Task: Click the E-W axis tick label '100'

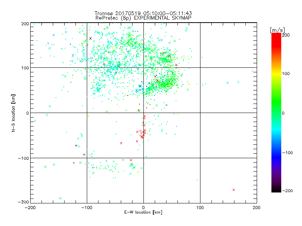Action: [x=200, y=208]
